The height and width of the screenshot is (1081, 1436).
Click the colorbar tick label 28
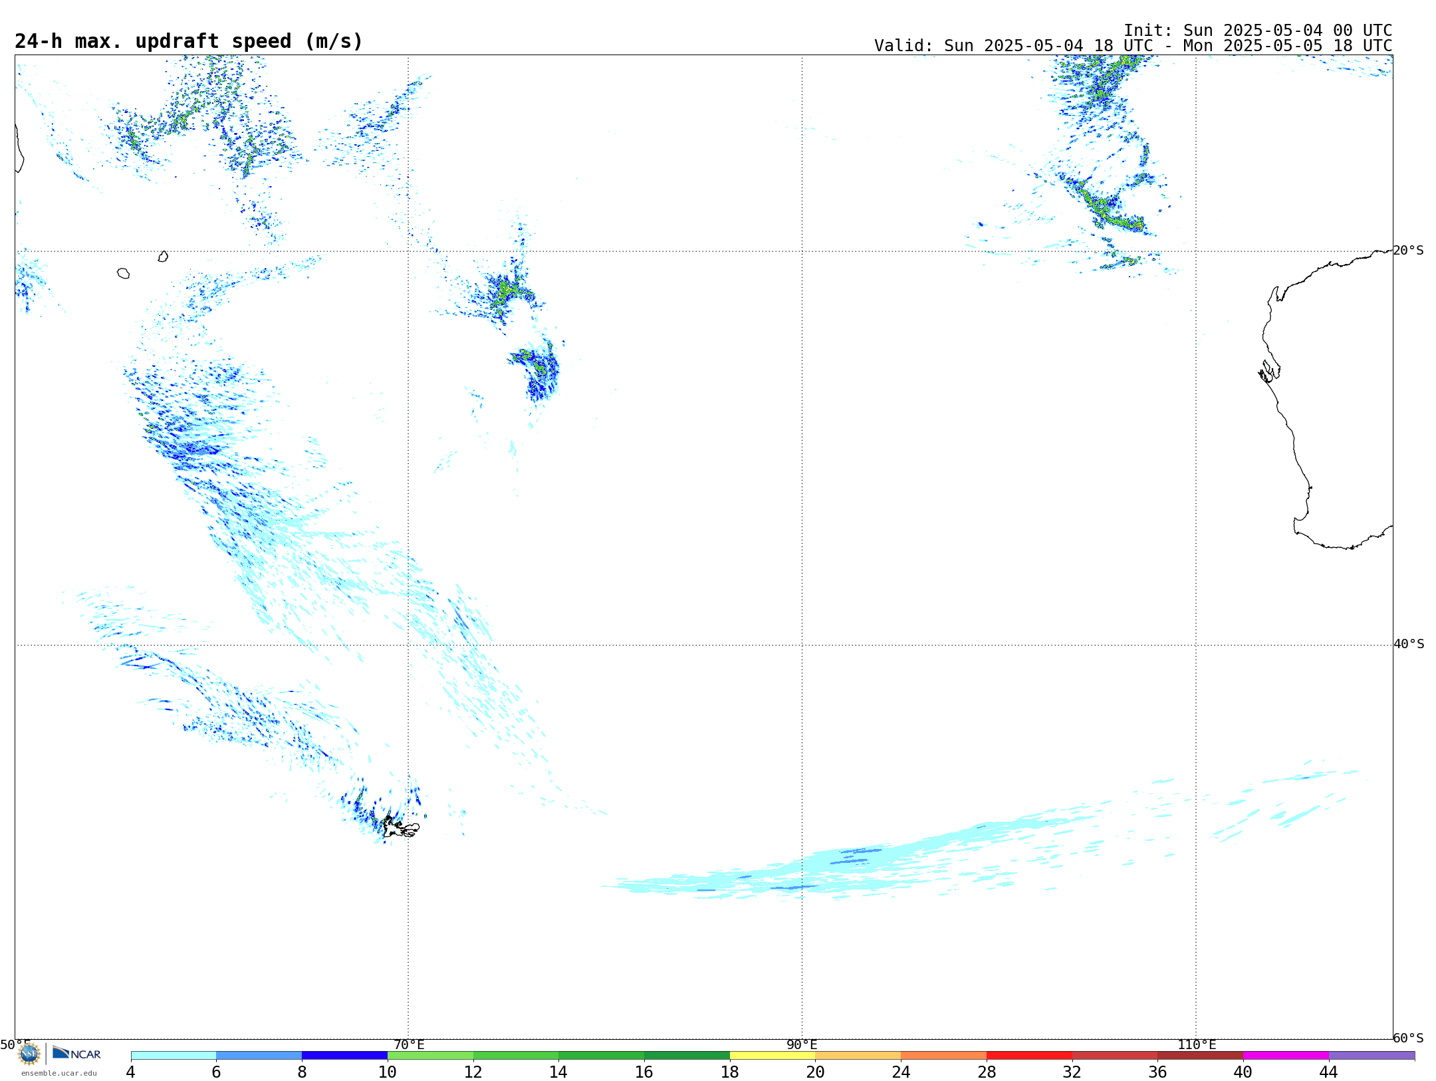coord(987,1072)
